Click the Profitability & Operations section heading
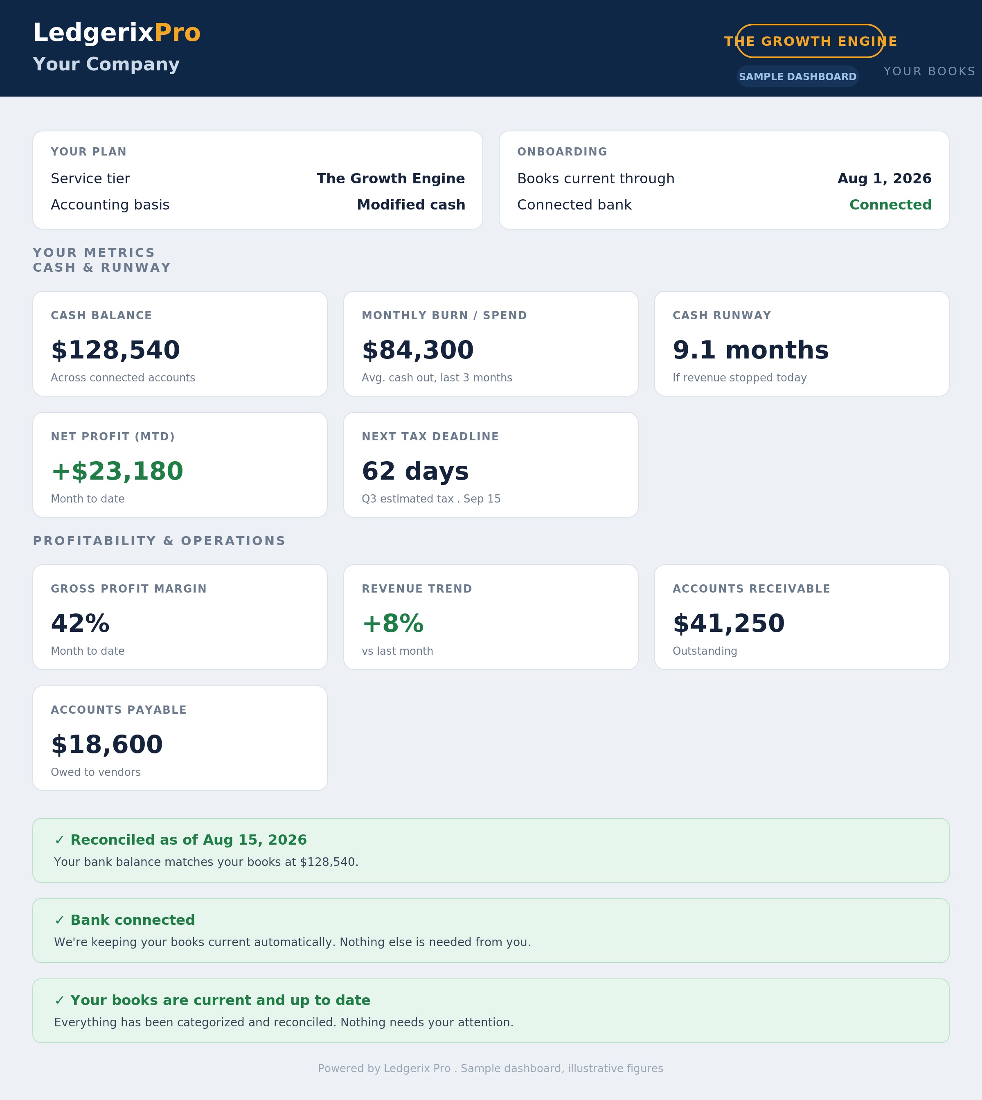This screenshot has height=1100, width=982. 159,541
